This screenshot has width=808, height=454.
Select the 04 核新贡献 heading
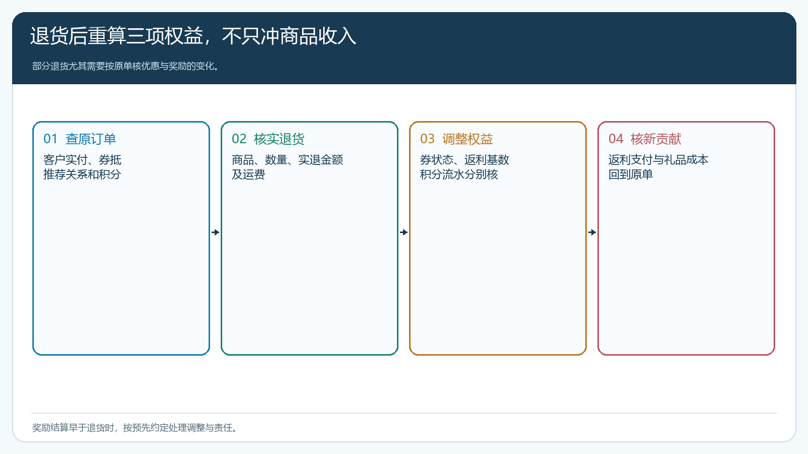coord(645,139)
